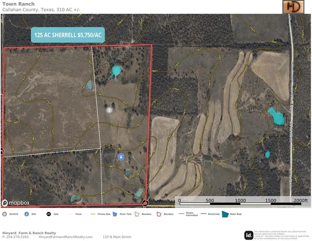The image size is (312, 241).
Task: Click the Gate icon in the legend
Action: (x=49, y=214)
